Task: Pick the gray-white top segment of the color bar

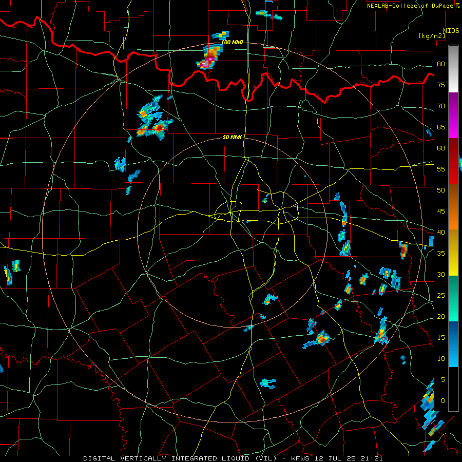Action: pos(453,69)
